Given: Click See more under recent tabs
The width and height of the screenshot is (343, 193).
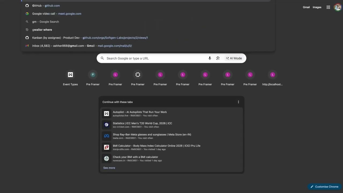Looking at the screenshot, I should coord(109,168).
